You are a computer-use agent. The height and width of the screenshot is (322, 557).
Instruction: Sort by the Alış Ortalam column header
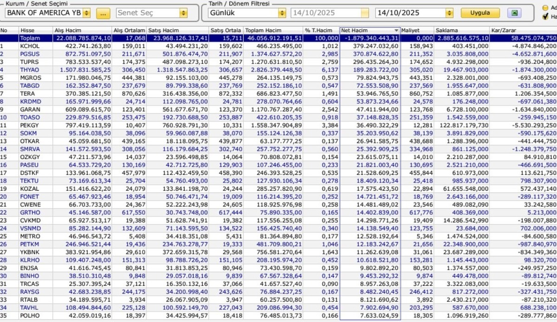click(130, 31)
